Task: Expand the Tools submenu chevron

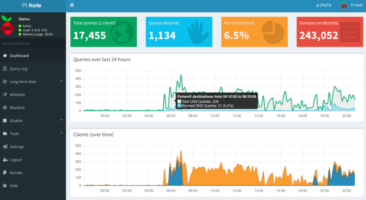Action: (61, 133)
